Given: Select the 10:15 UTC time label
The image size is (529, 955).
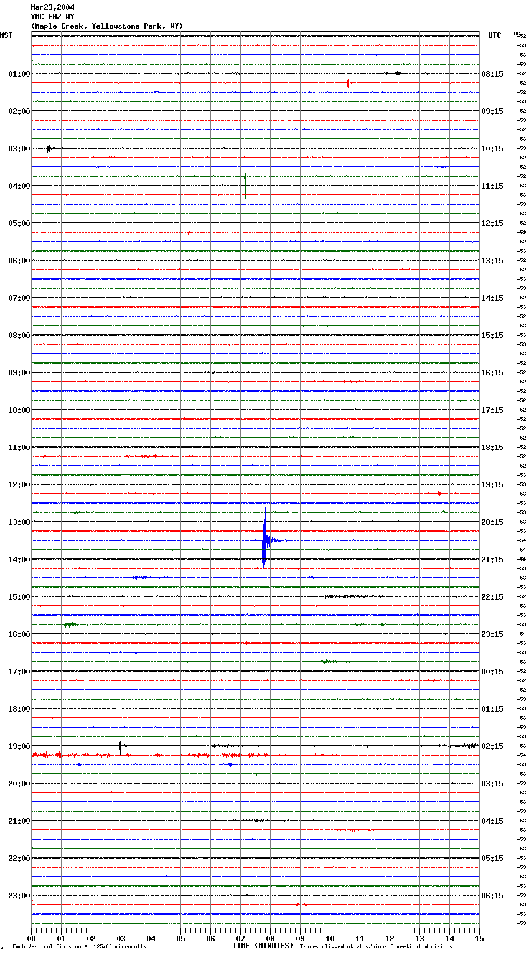Looking at the screenshot, I should point(492,149).
